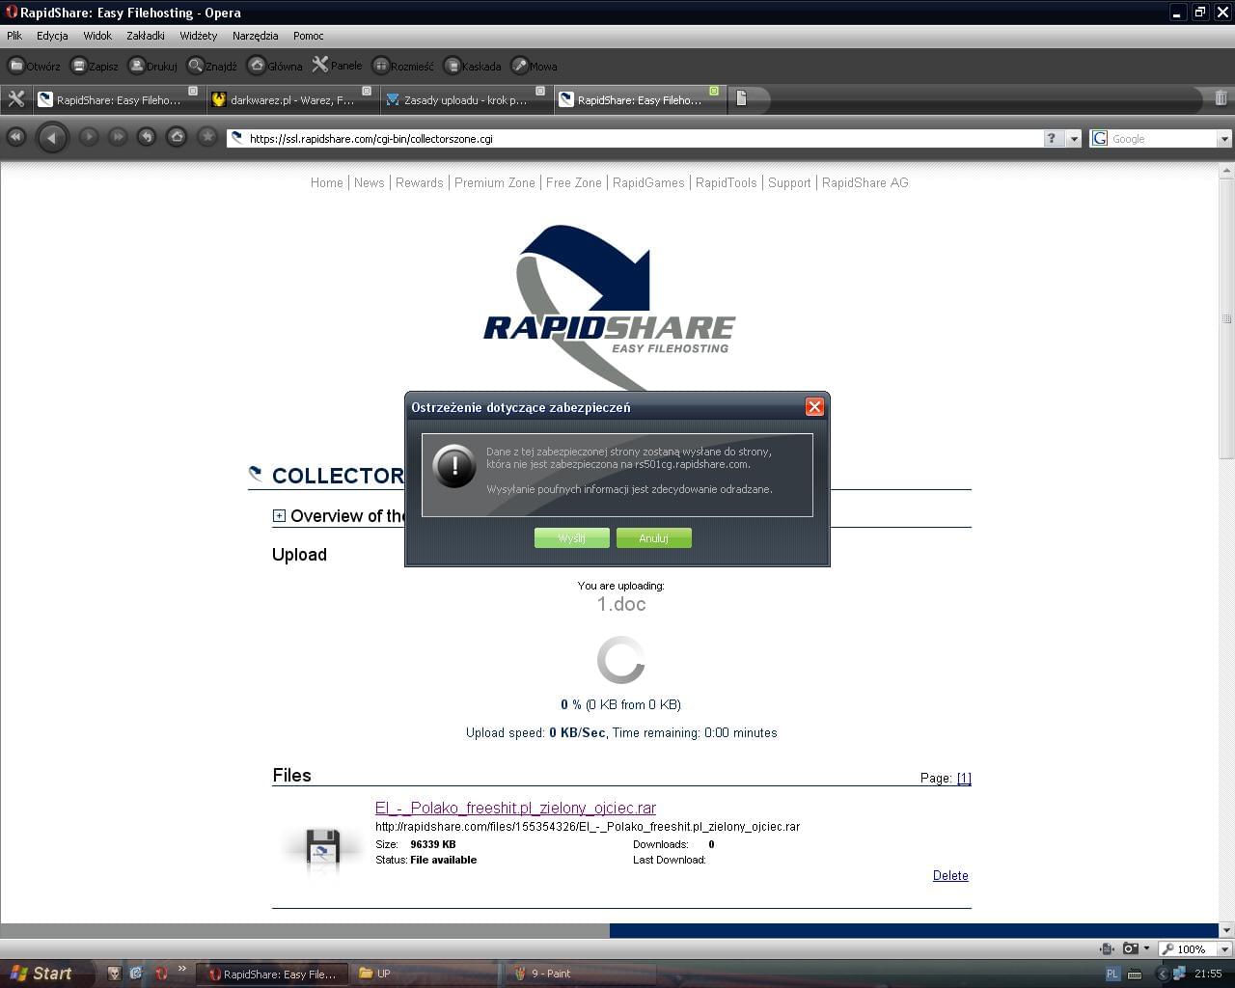1235x988 pixels.
Task: Click the question mark in address bar
Action: coord(1052,138)
